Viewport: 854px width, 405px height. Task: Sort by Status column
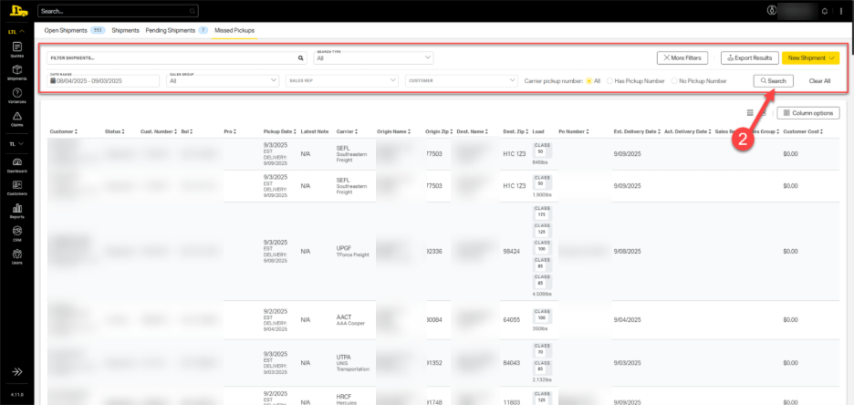[x=114, y=131]
